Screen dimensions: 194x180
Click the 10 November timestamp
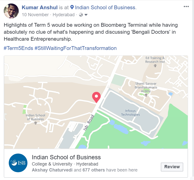(35, 15)
